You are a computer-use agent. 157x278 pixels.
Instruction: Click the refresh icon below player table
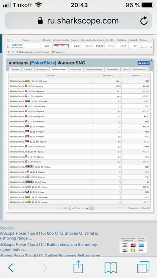13,52
